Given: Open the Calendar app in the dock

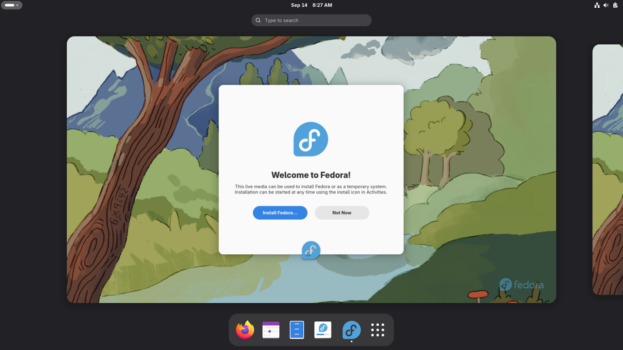Looking at the screenshot, I should [271, 330].
